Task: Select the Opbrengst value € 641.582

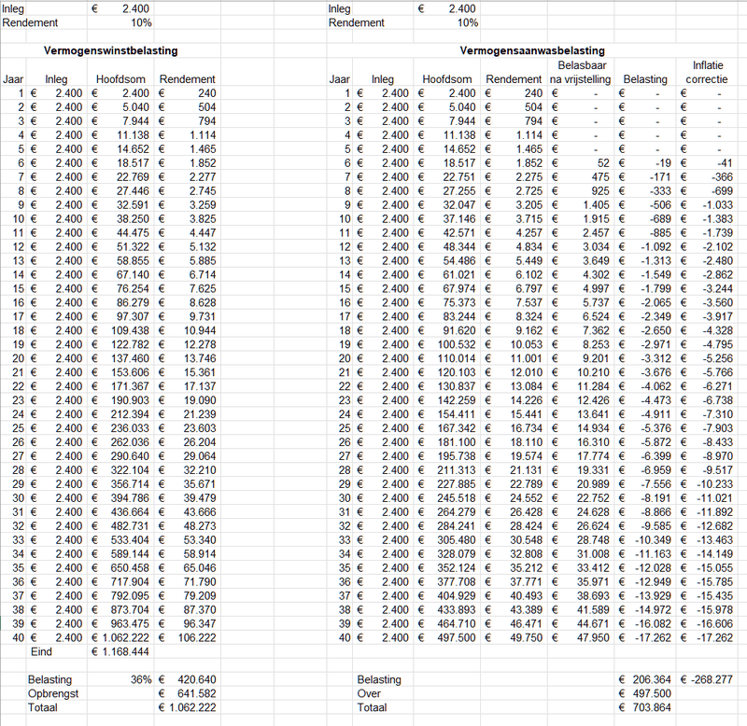Action: (188, 693)
